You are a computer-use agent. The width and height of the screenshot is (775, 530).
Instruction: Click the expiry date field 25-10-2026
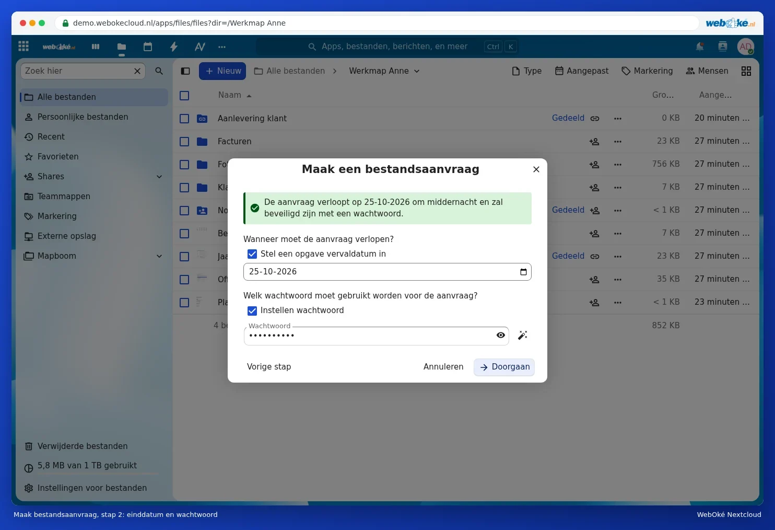(387, 272)
